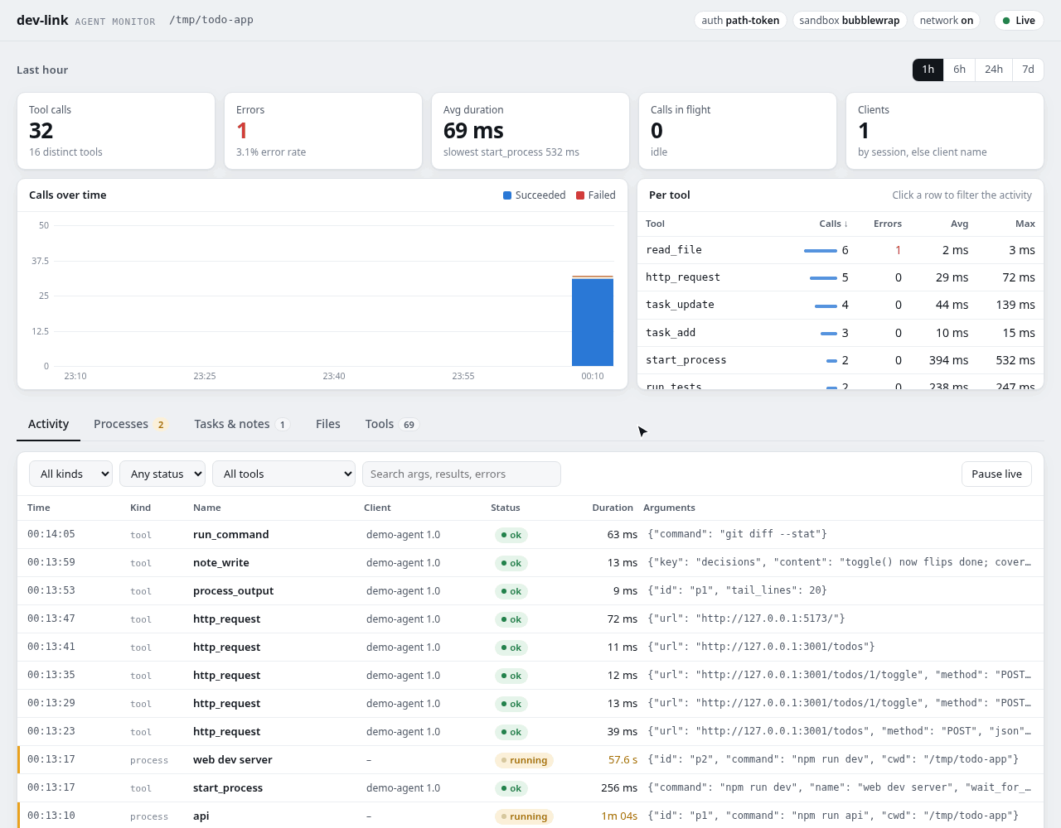Image resolution: width=1061 pixels, height=828 pixels.
Task: Click the running badge on the api row
Action: 524,816
